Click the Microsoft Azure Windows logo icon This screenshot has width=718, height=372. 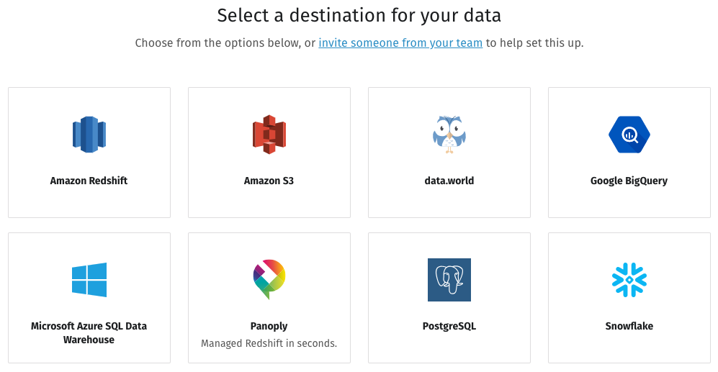89,280
